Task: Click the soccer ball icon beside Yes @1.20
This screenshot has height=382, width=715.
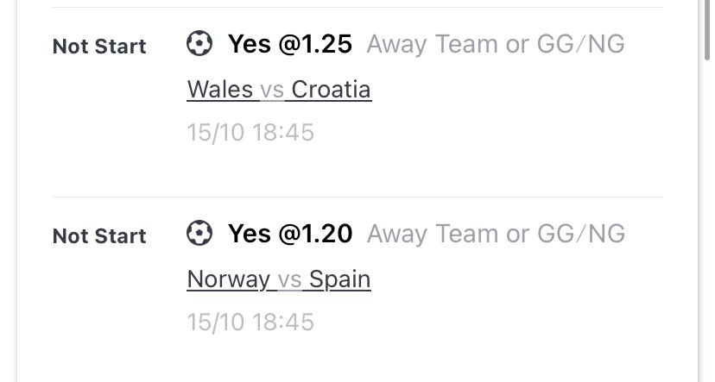Action: (x=199, y=233)
